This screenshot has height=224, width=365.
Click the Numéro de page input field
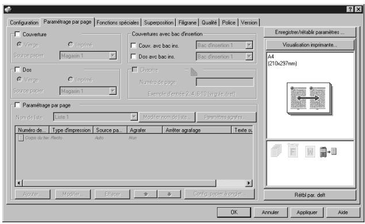(x=225, y=82)
